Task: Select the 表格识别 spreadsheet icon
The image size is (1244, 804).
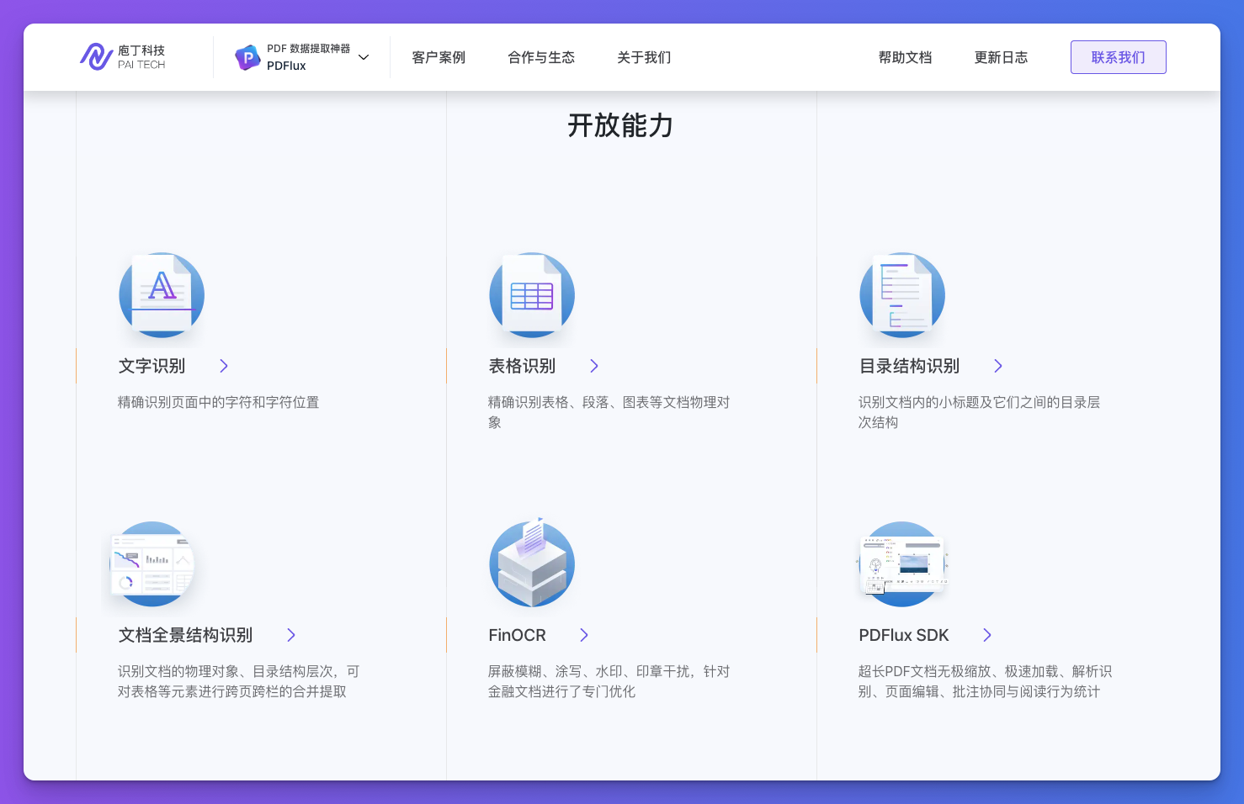Action: [532, 295]
